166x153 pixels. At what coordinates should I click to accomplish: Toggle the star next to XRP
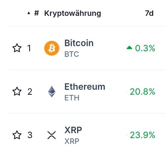[17, 135]
